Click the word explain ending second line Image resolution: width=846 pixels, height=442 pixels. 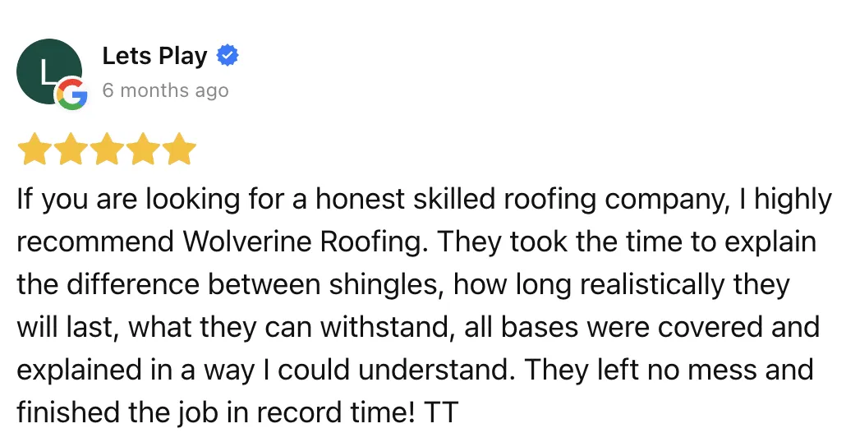pyautogui.click(x=770, y=243)
